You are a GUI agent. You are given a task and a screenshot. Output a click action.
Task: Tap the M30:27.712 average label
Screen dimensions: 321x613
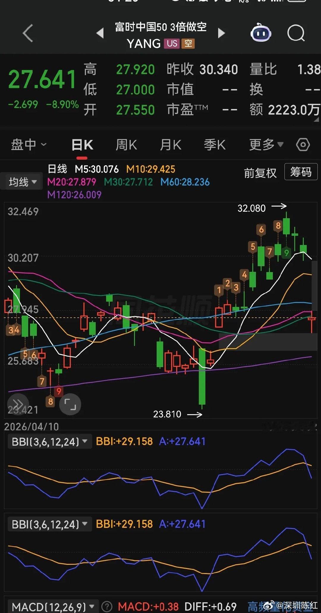(128, 182)
